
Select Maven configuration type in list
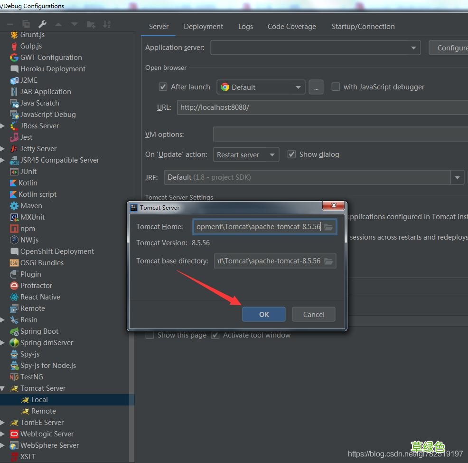pyautogui.click(x=31, y=206)
